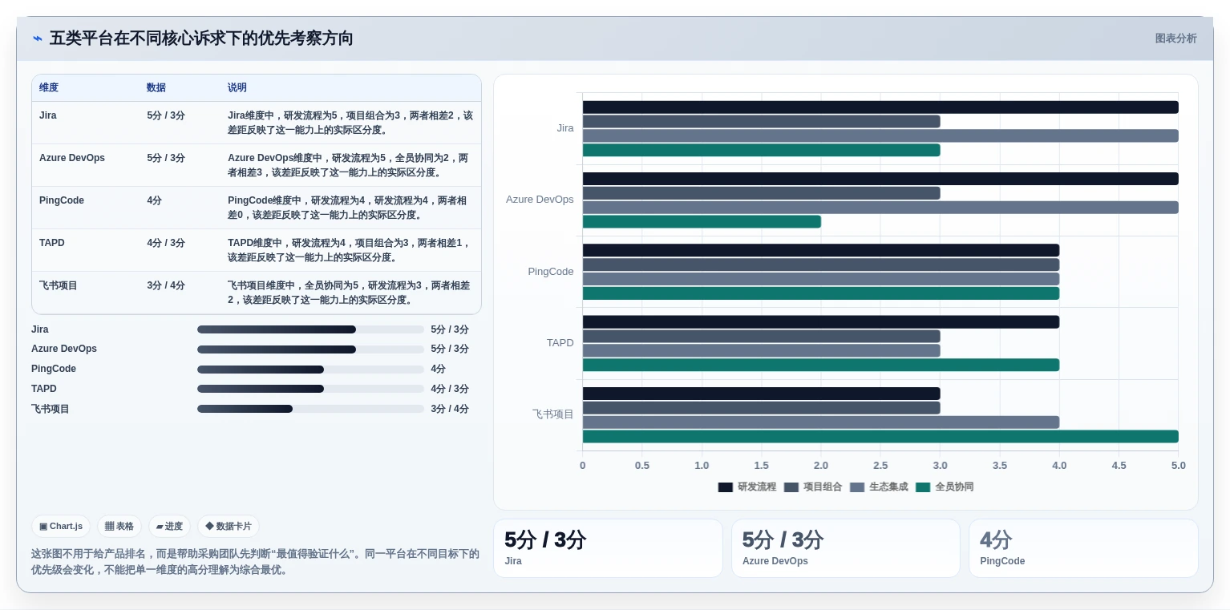Click the Jira description text in table
1230x610 pixels.
350,123
